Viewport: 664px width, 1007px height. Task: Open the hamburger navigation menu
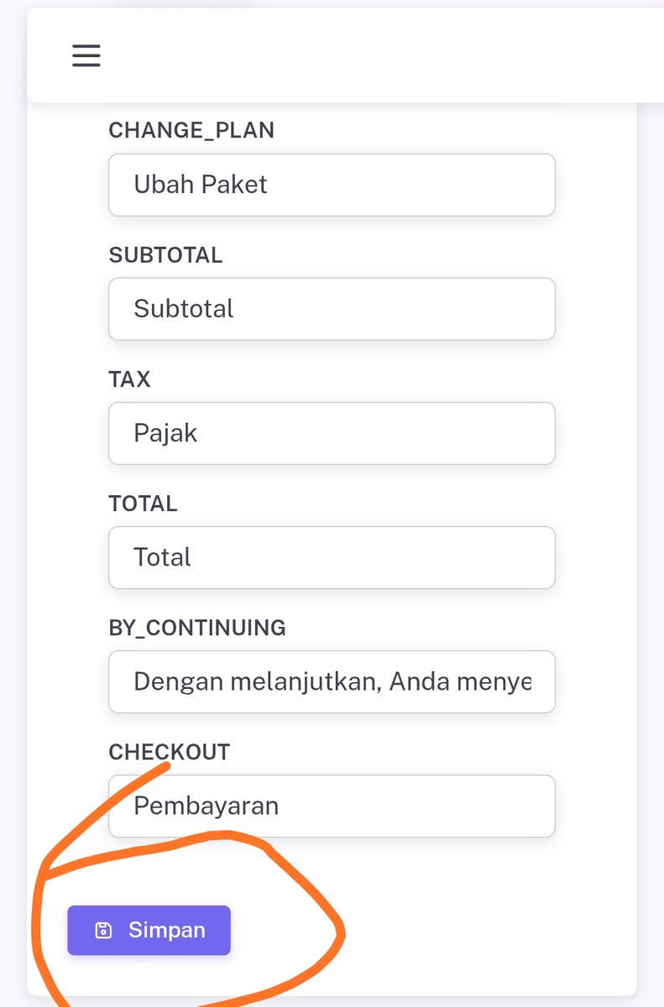(86, 55)
